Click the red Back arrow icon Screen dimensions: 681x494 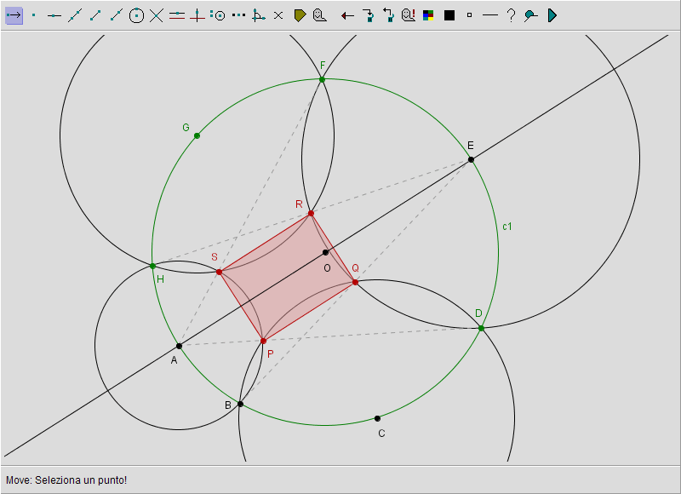pyautogui.click(x=347, y=15)
